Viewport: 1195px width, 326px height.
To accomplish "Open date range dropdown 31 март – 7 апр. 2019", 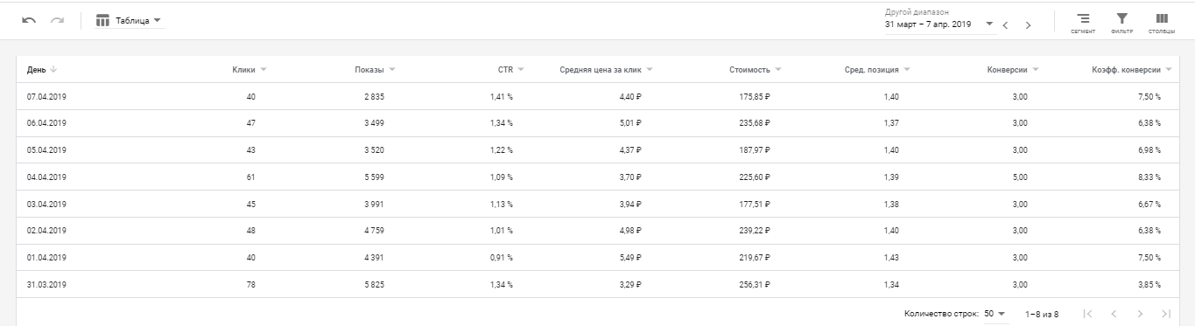I will click(x=939, y=24).
